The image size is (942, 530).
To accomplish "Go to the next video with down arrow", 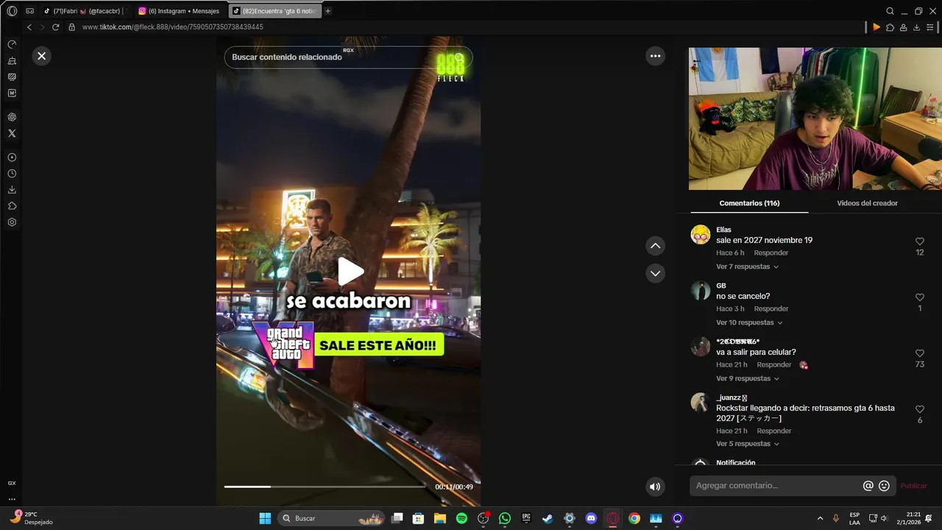I will (655, 273).
